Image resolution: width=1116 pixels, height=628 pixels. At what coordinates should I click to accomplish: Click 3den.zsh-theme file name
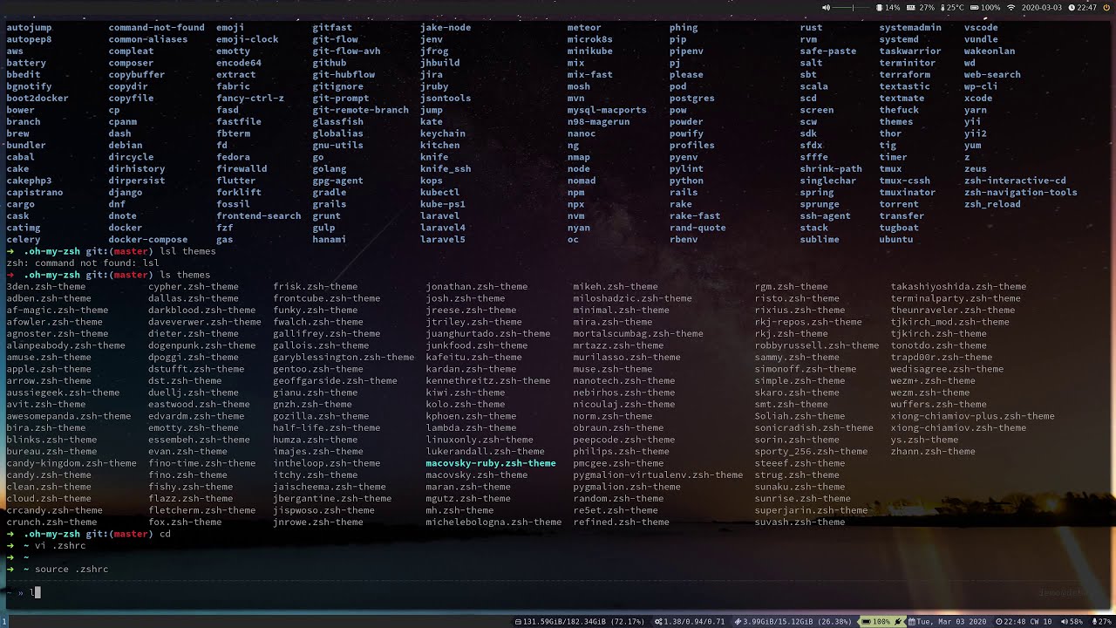tap(46, 287)
